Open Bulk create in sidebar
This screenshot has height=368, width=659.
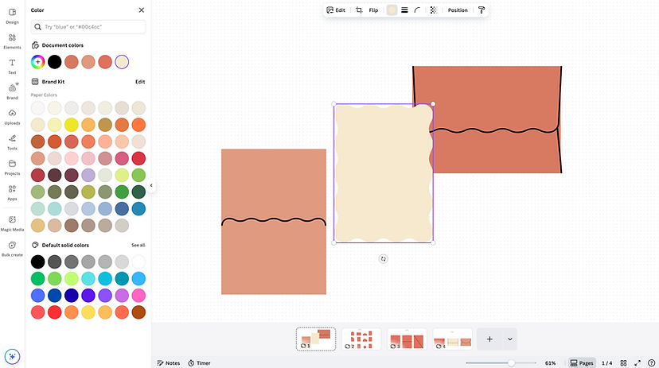12,249
